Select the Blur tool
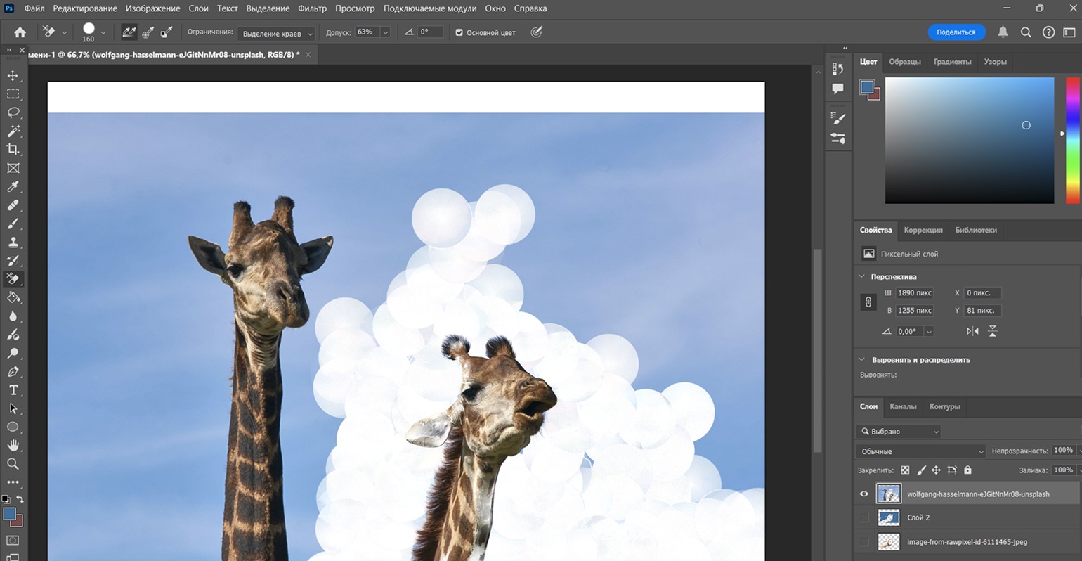The height and width of the screenshot is (561, 1082). pos(13,316)
